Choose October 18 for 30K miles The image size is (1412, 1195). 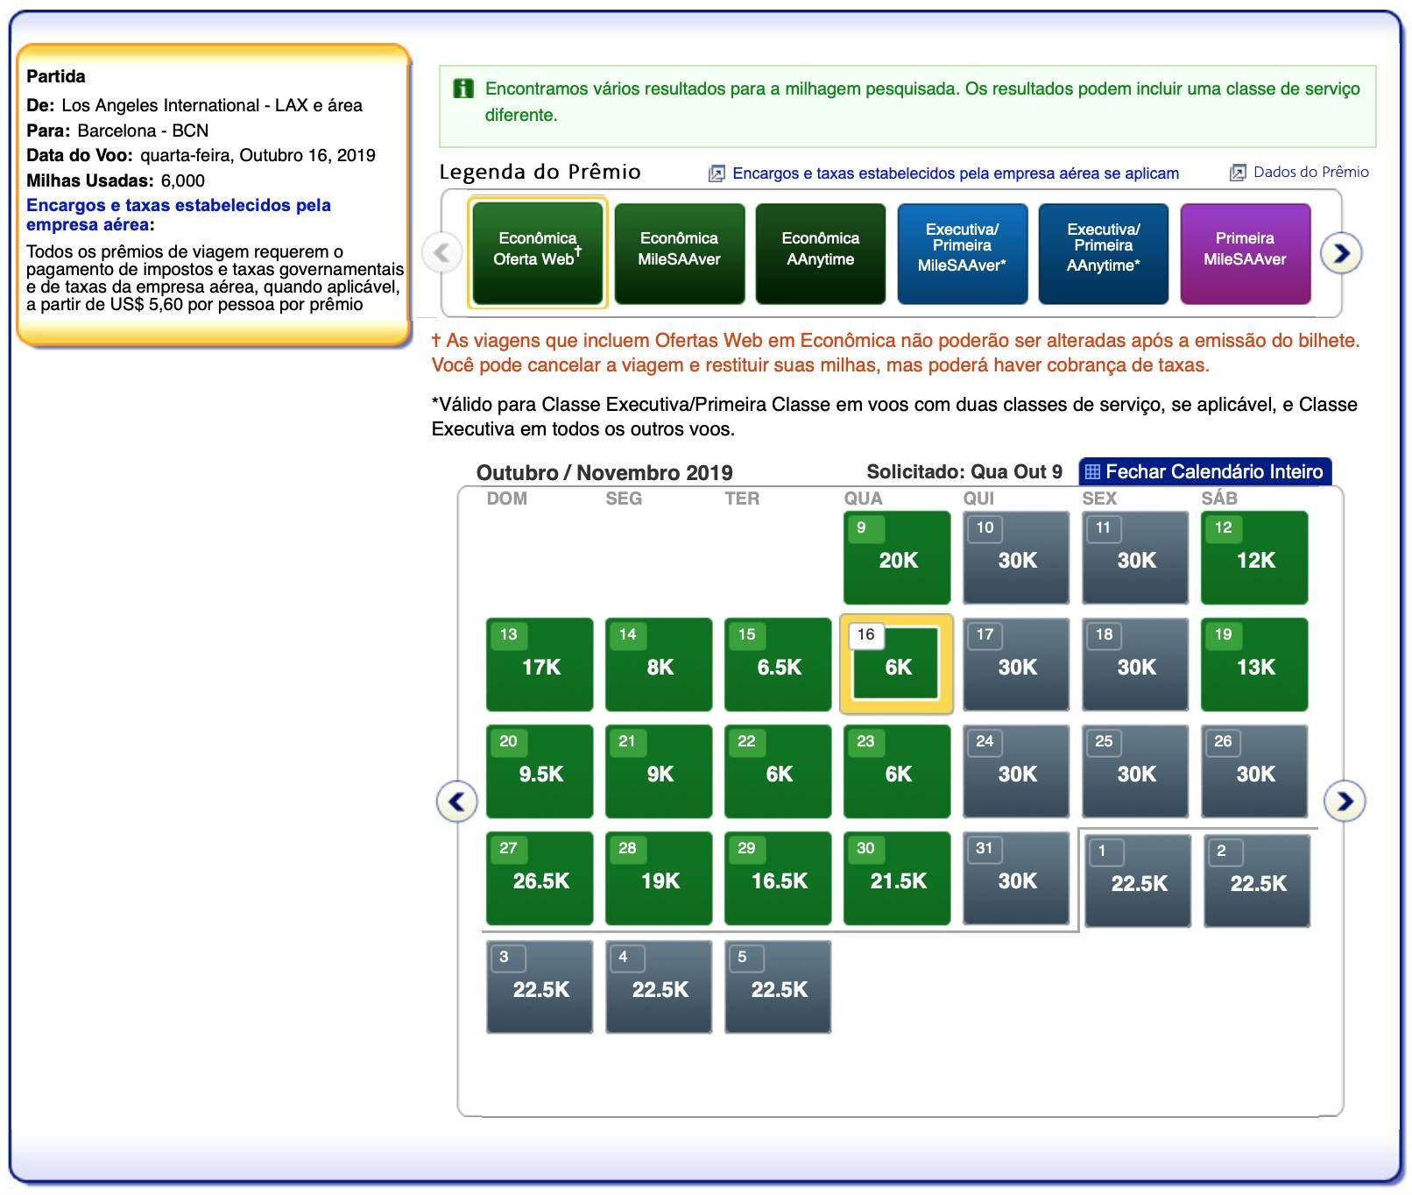pos(1135,665)
